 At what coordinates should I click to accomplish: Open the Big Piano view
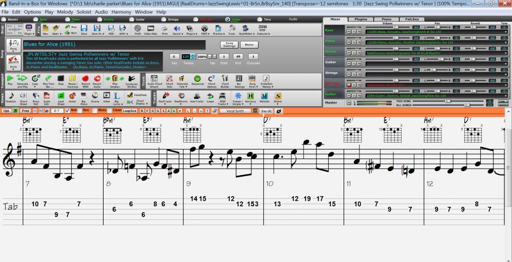[84, 98]
